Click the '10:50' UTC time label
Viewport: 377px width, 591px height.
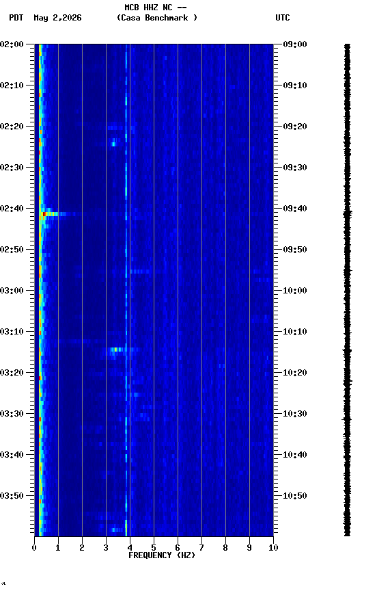295,496
